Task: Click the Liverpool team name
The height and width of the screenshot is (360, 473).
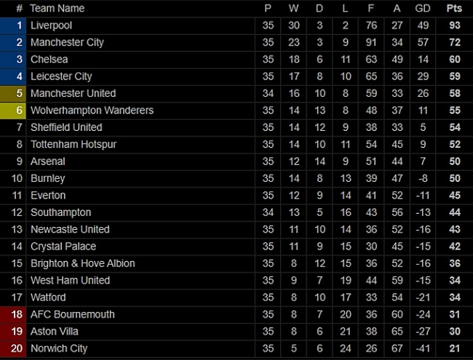Action: pyautogui.click(x=51, y=25)
